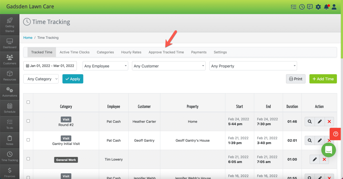Click the General Work category badge

66,160
